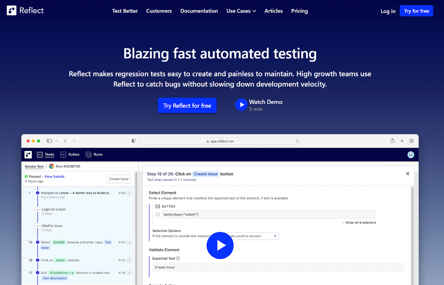444x285 pixels.
Task: Select the .ProseMirror > p selector tag
Action: point(62,273)
